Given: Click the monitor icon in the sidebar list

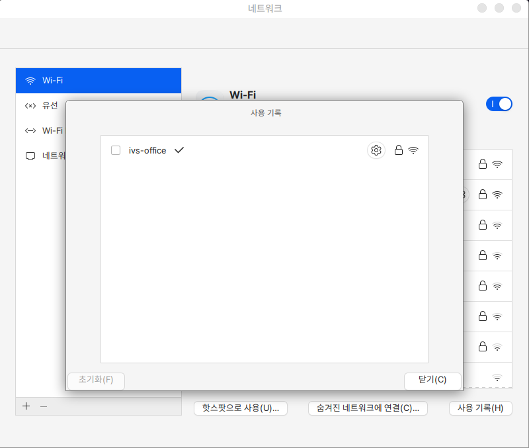Looking at the screenshot, I should 30,156.
